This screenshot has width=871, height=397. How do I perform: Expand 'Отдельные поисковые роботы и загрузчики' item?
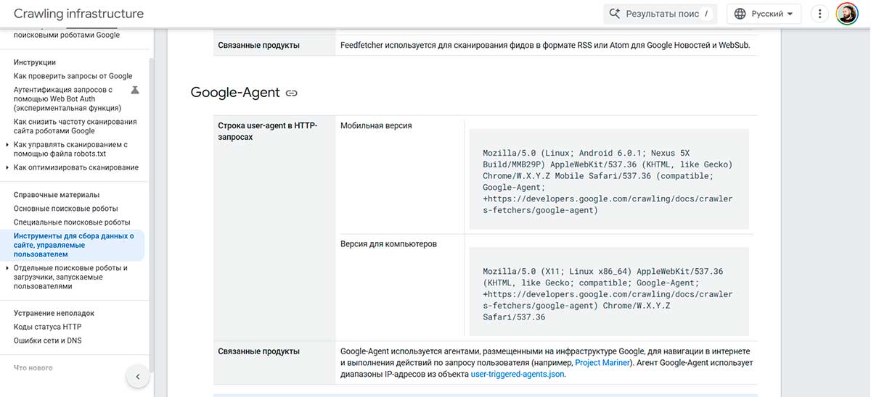click(7, 268)
